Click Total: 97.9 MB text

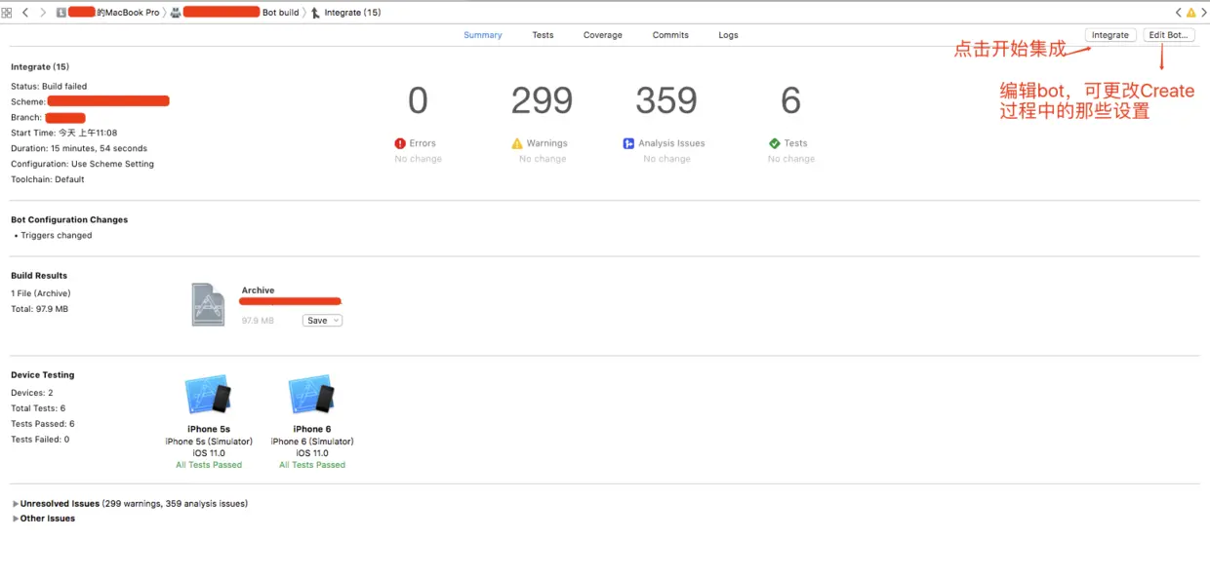tap(40, 309)
